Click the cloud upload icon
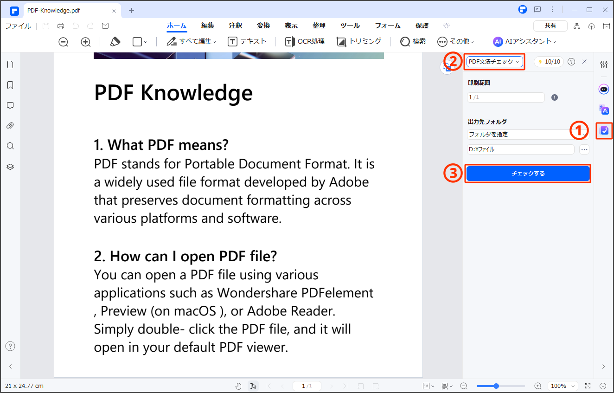This screenshot has height=393, width=614. point(592,26)
